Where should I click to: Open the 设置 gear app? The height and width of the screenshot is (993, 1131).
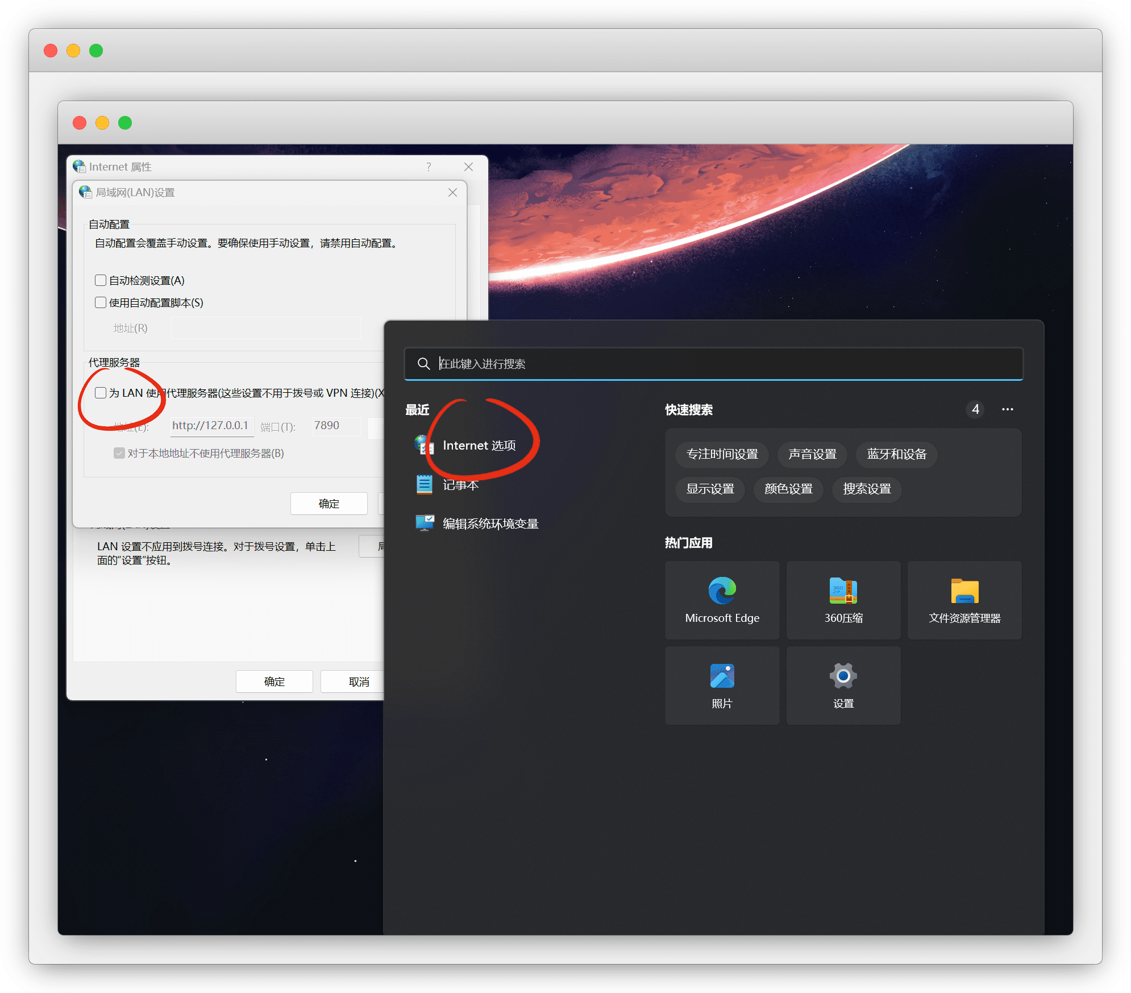(x=843, y=685)
